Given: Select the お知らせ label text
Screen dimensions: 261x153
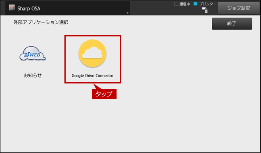Looking at the screenshot, I should tap(33, 76).
